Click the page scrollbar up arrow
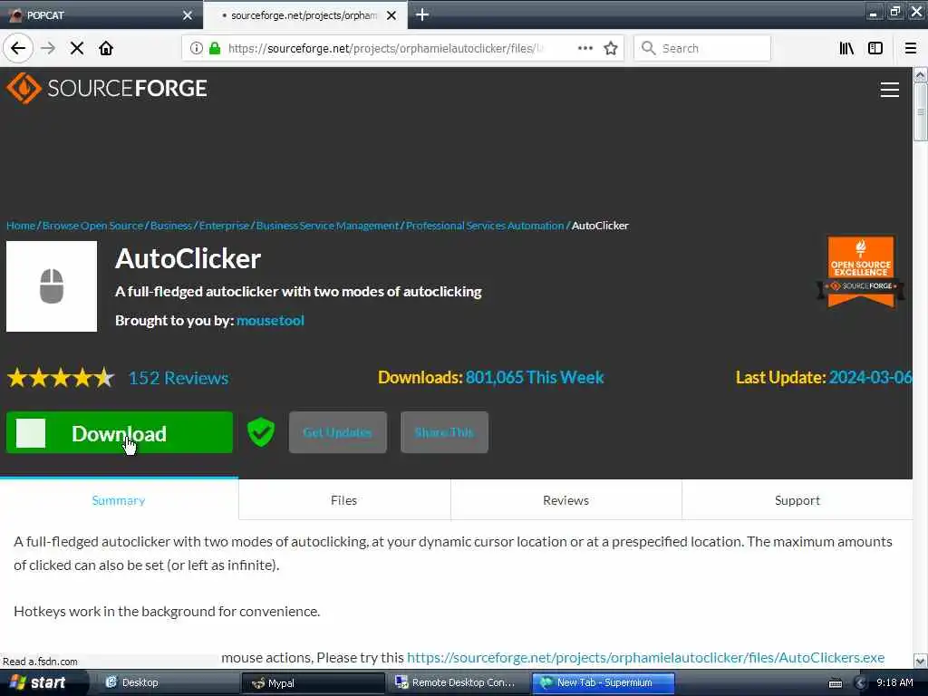This screenshot has height=696, width=928. click(x=921, y=74)
